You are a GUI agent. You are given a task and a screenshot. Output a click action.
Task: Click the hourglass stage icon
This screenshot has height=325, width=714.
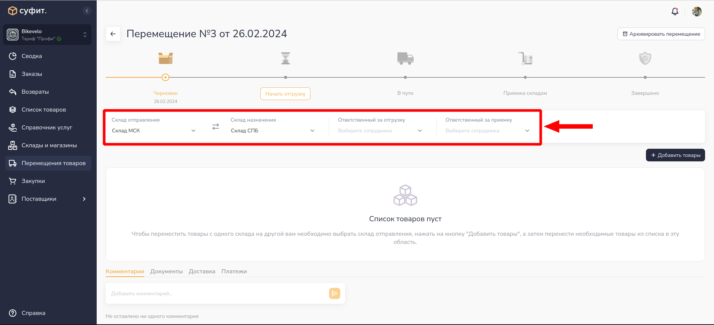[x=286, y=58]
